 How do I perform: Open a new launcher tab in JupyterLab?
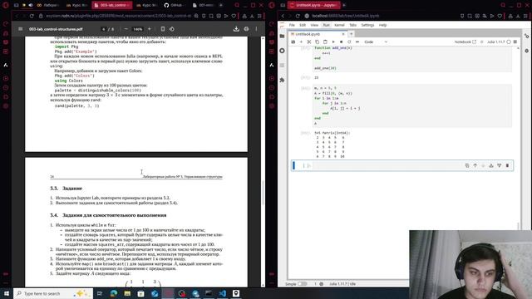tap(351, 34)
